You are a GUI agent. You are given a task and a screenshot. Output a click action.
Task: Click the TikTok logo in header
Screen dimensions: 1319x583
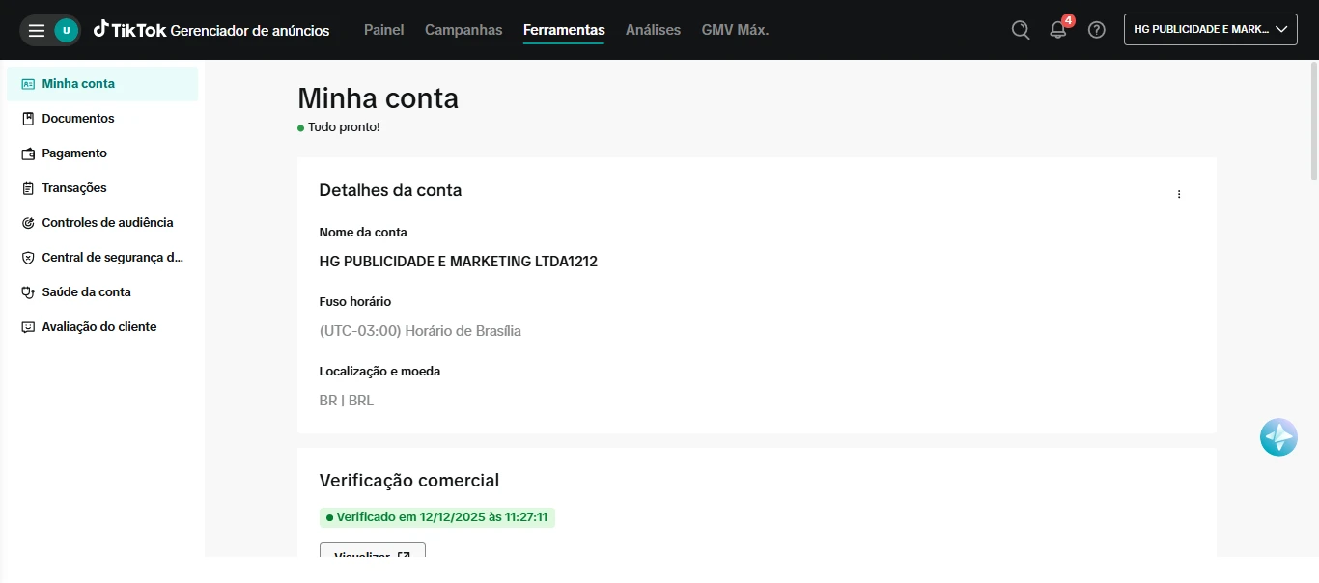tap(127, 30)
